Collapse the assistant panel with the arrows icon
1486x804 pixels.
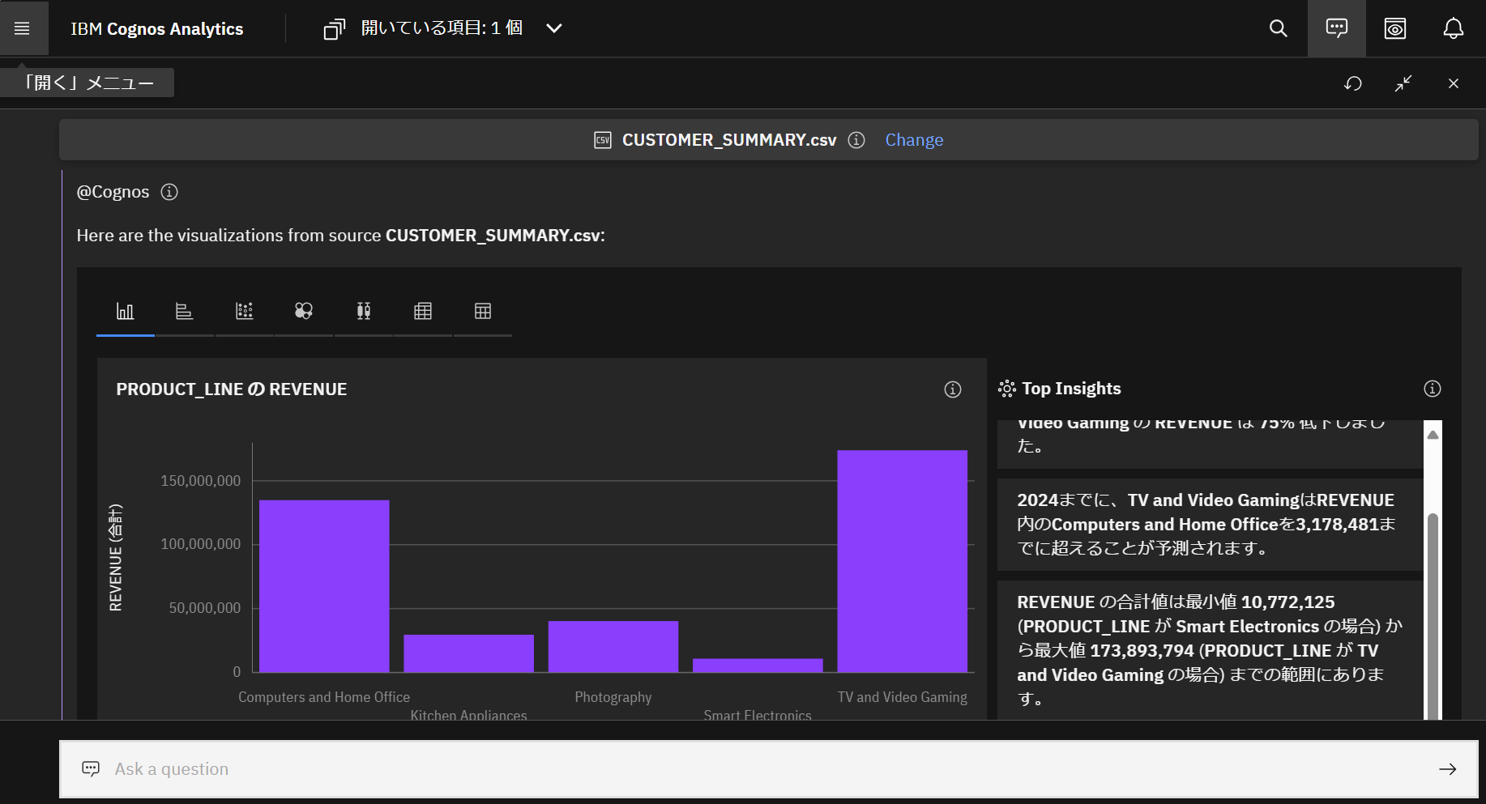pyautogui.click(x=1403, y=83)
